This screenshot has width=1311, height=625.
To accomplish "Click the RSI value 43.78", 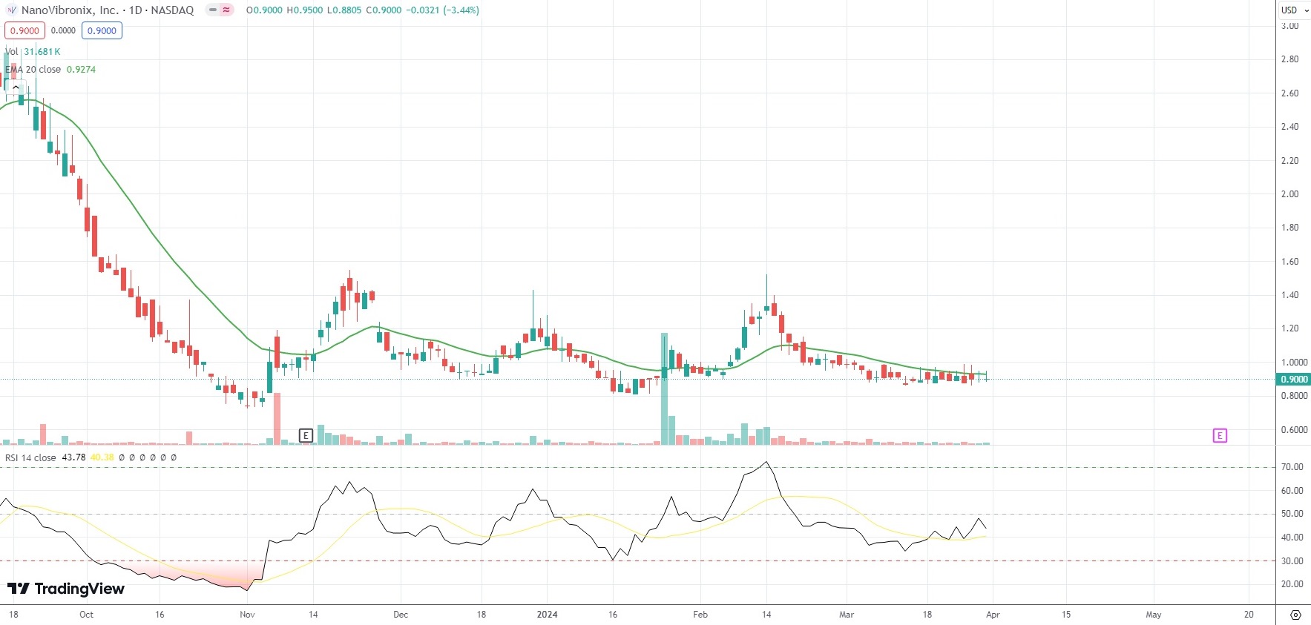I will coord(73,457).
